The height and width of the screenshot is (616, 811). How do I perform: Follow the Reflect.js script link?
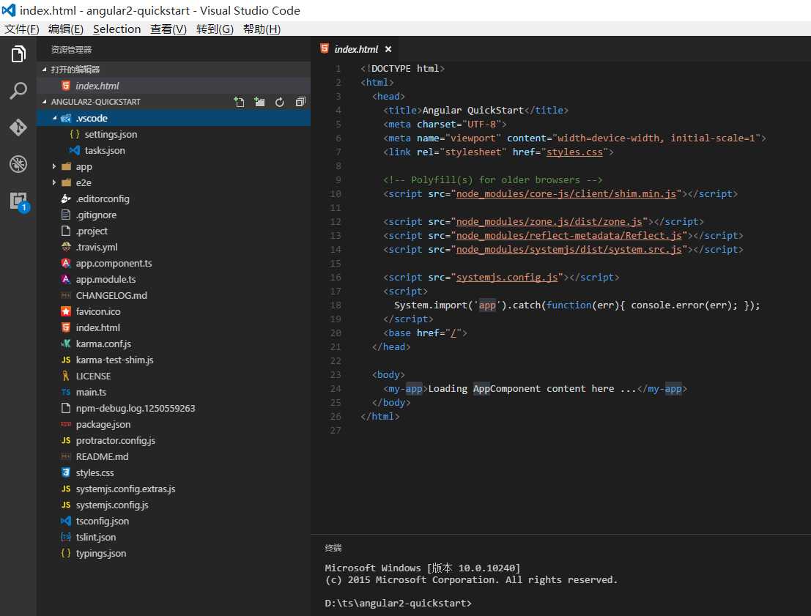(569, 236)
